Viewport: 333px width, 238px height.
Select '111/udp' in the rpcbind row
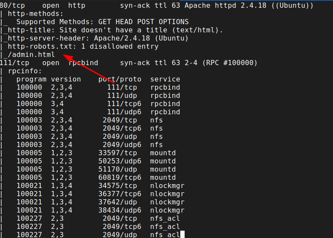point(122,96)
